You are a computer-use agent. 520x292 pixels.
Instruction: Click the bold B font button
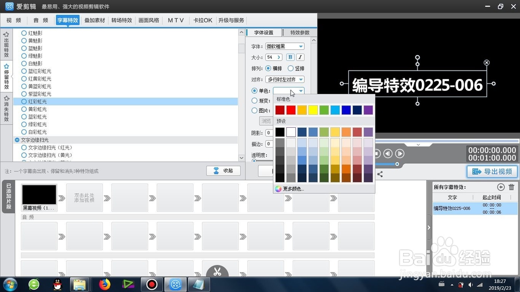tap(290, 57)
